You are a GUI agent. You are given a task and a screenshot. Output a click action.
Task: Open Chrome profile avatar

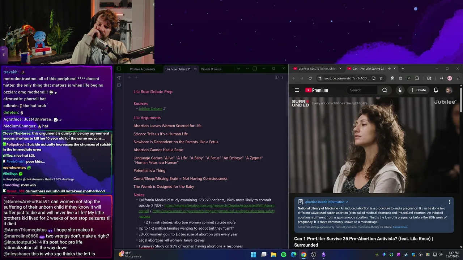click(x=450, y=78)
